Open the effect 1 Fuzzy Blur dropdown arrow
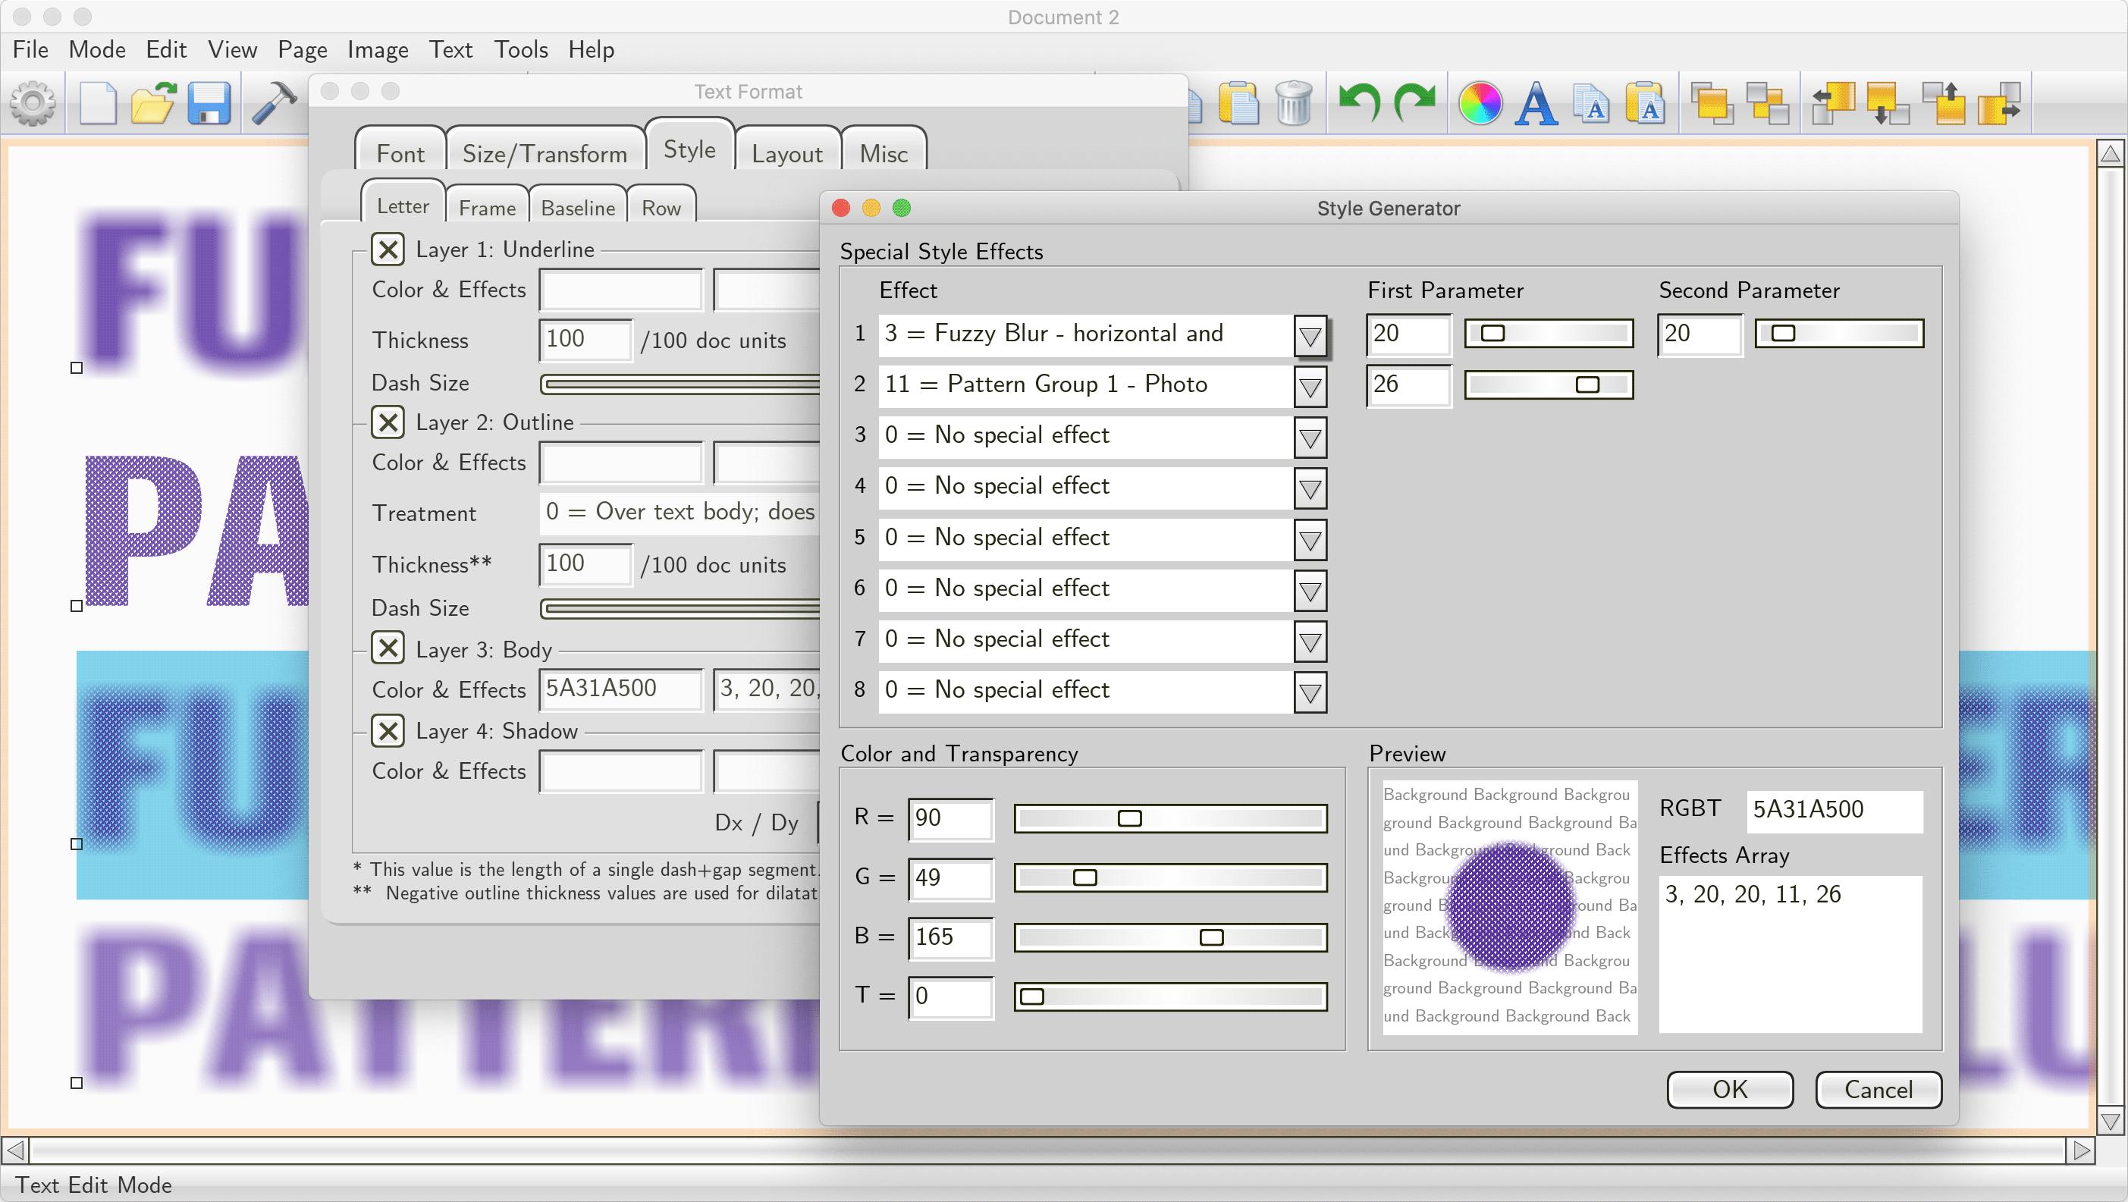Image resolution: width=2128 pixels, height=1202 pixels. click(1310, 336)
